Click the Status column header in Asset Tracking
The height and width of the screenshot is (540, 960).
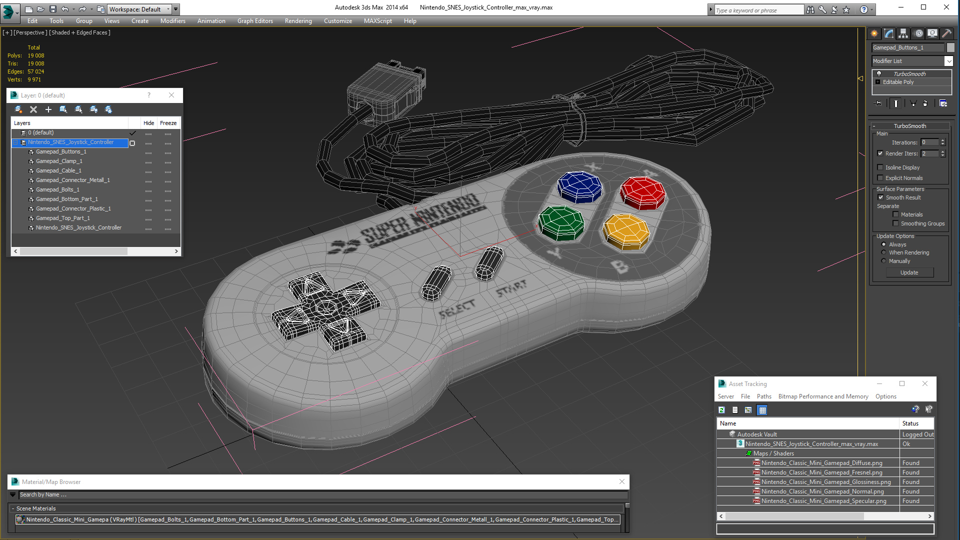coord(916,423)
